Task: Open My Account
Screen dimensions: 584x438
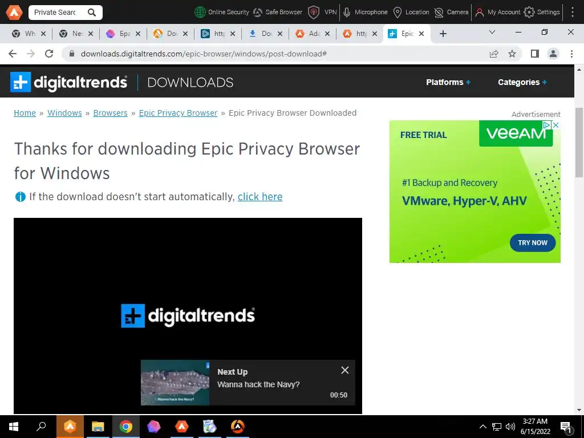Action: 497,13
